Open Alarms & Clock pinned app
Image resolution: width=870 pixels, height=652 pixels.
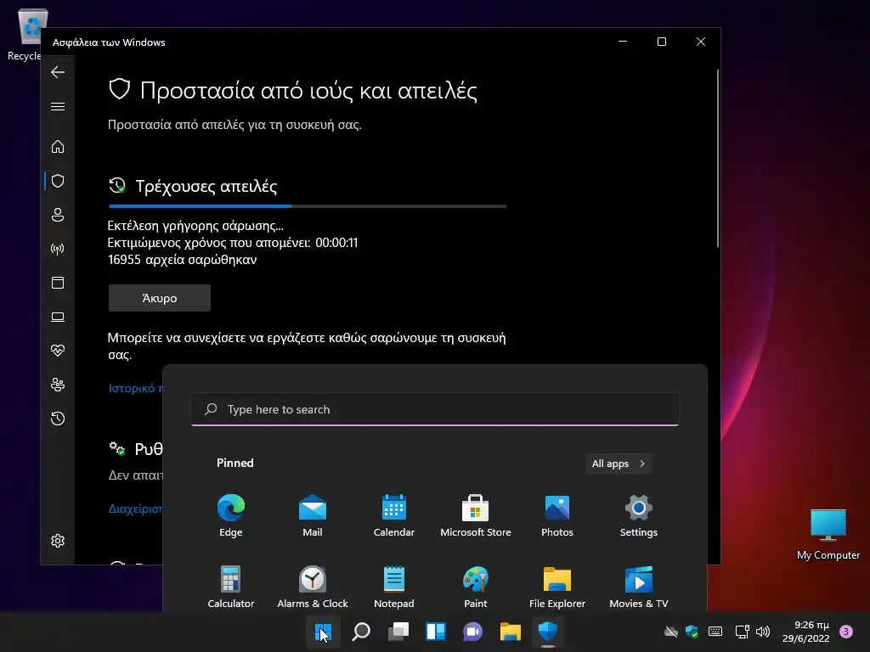coord(313,587)
